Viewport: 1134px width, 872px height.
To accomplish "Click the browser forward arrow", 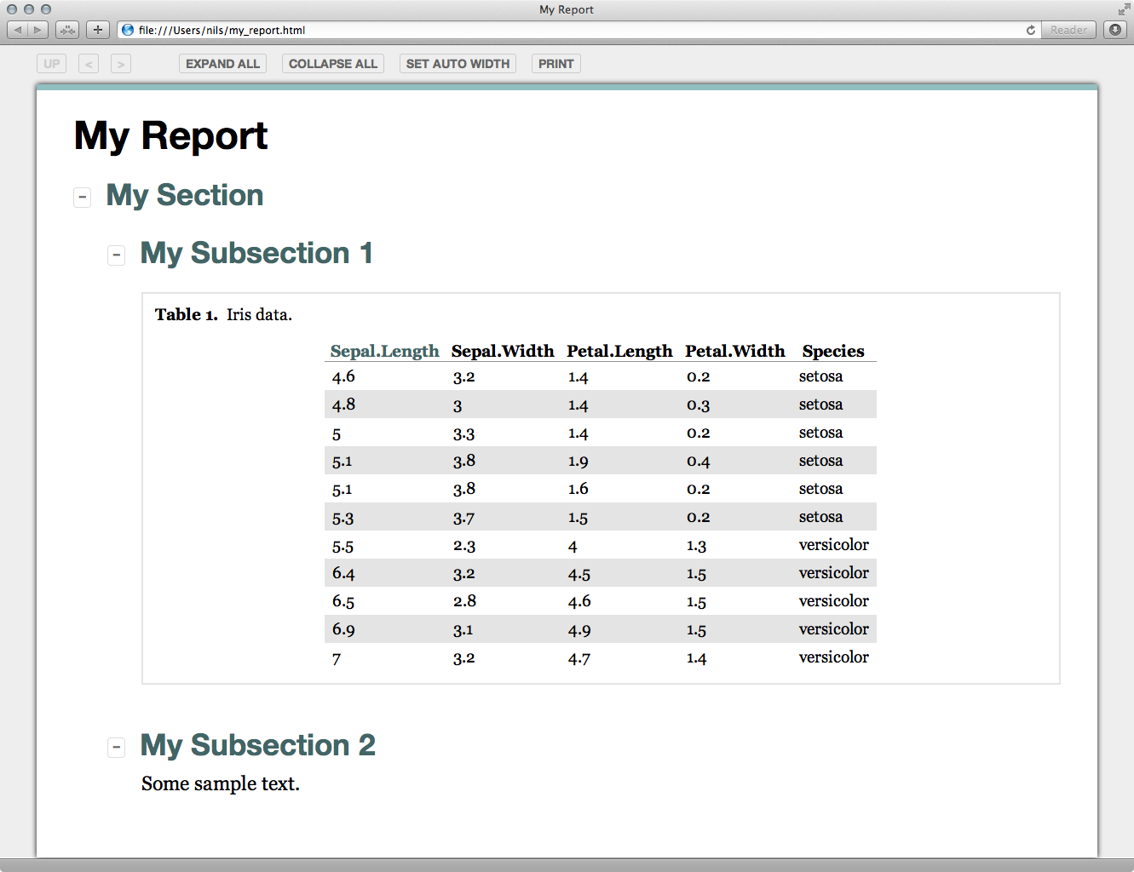I will pos(37,30).
